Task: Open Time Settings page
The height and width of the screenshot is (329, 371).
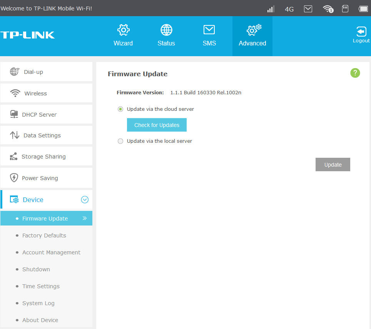Action: (x=41, y=286)
